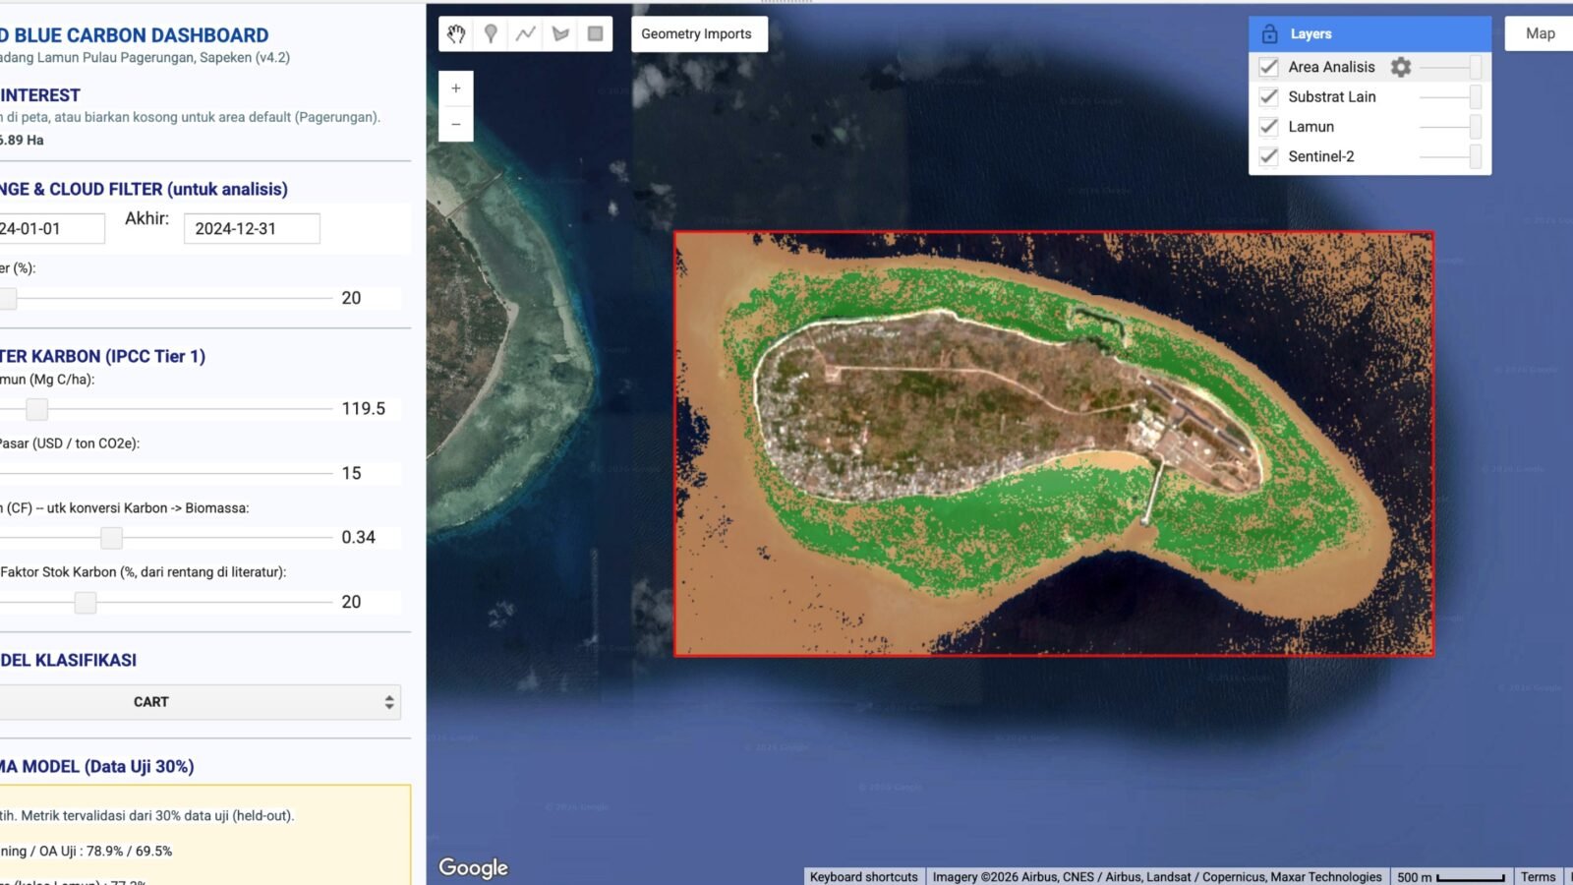Viewport: 1573px width, 885px height.
Task: Click the INTEREST section heading
Action: [40, 95]
